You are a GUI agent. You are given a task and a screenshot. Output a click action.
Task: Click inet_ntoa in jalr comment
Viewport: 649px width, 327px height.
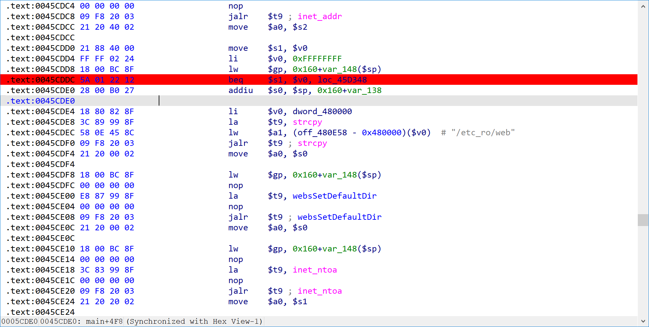(x=320, y=291)
